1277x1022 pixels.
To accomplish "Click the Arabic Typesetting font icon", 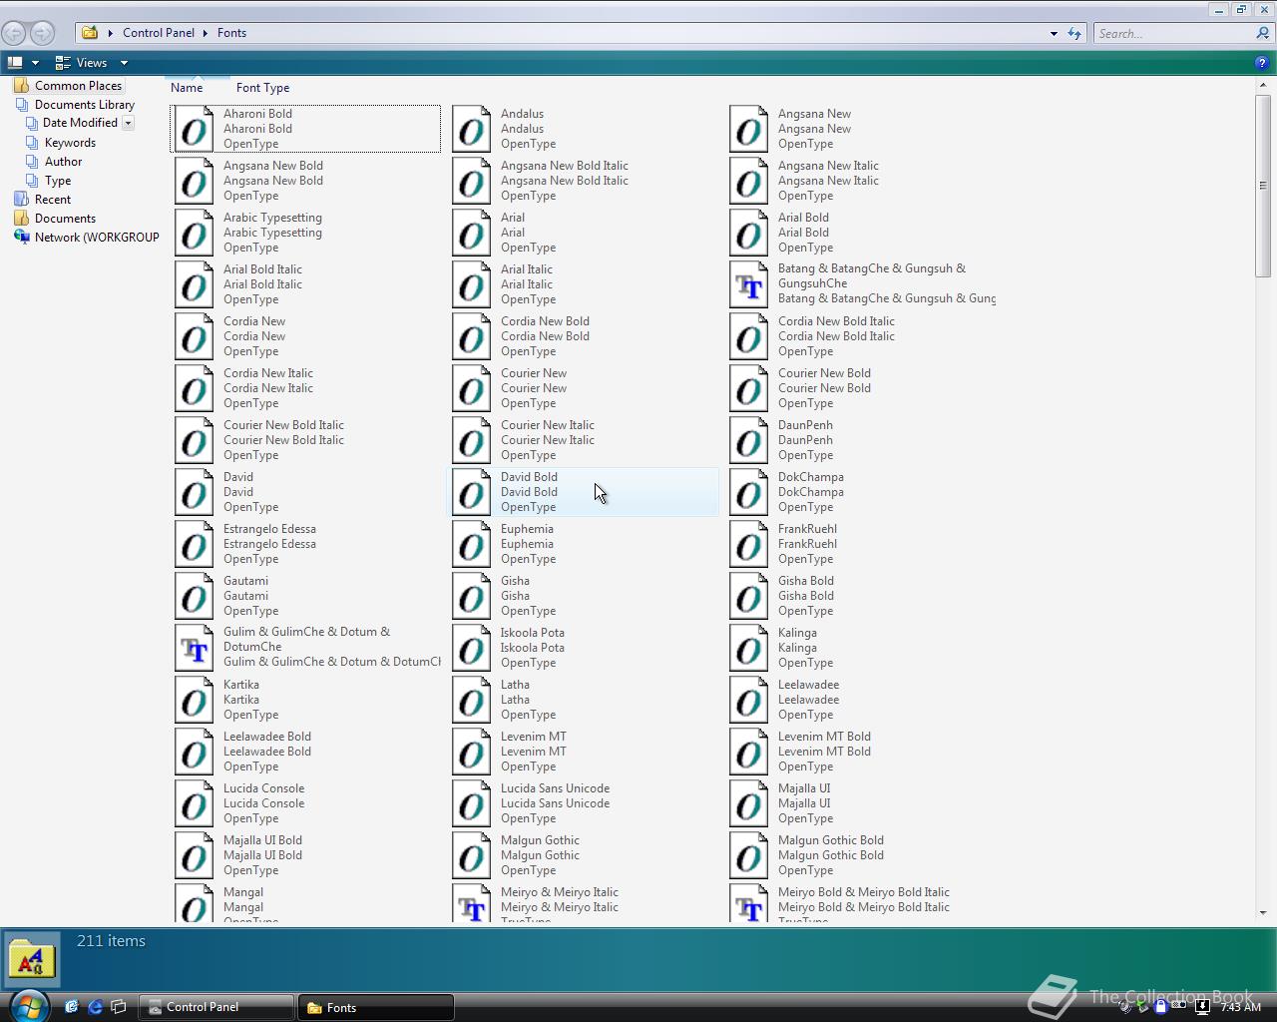I will click(x=195, y=233).
